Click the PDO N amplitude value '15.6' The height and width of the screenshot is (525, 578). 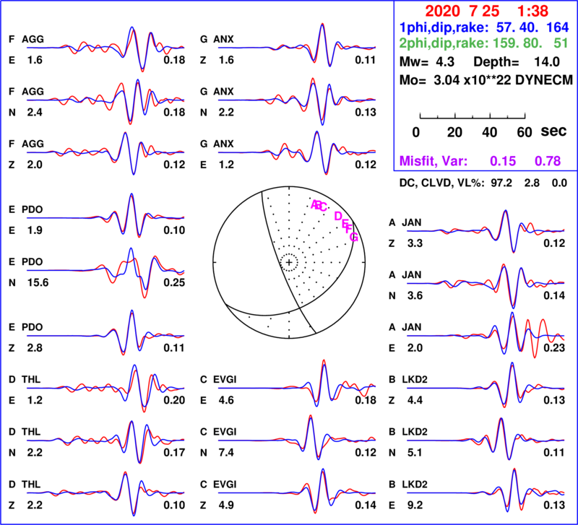(38, 282)
